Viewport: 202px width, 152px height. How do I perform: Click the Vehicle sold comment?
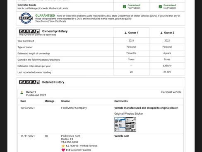pos(122,136)
